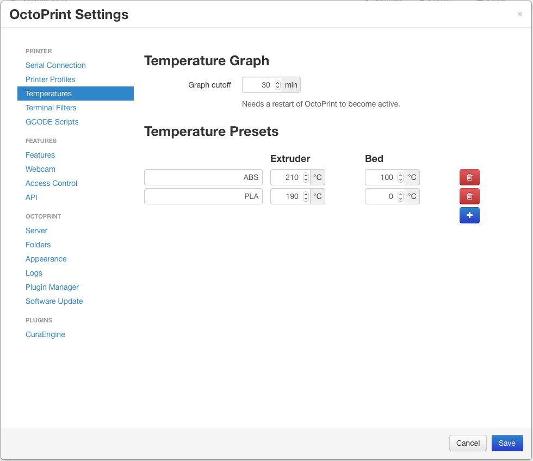Image resolution: width=533 pixels, height=461 pixels.
Task: Delete the ABS temperature preset
Action: point(469,177)
